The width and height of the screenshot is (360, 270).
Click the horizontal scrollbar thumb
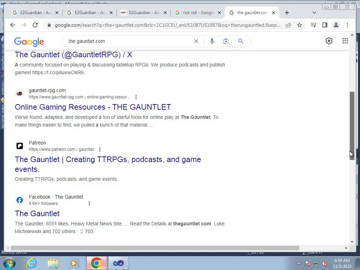pos(155,248)
